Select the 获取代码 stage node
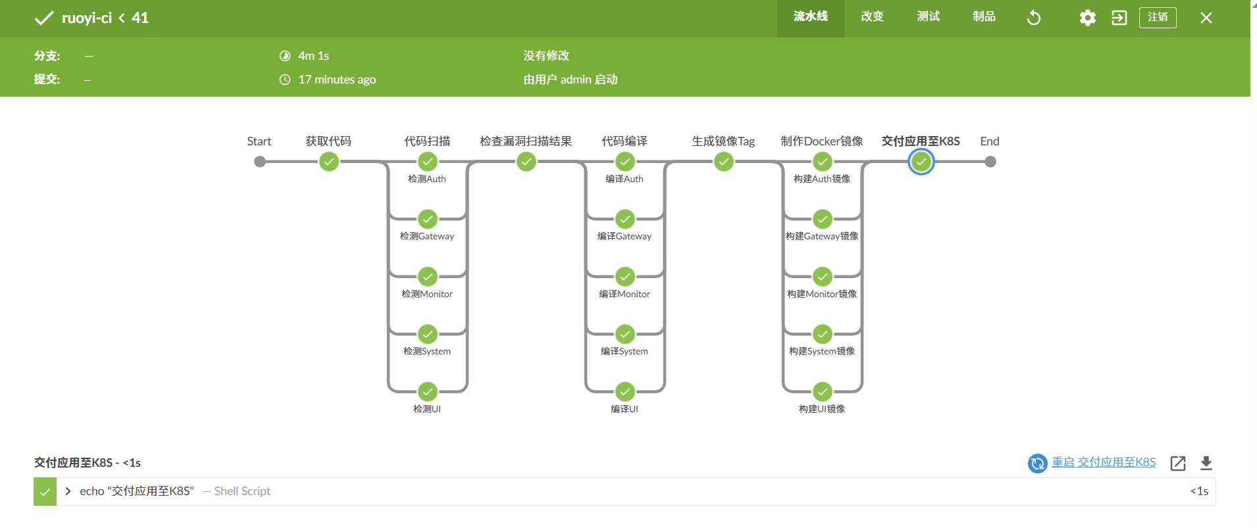 pos(329,162)
